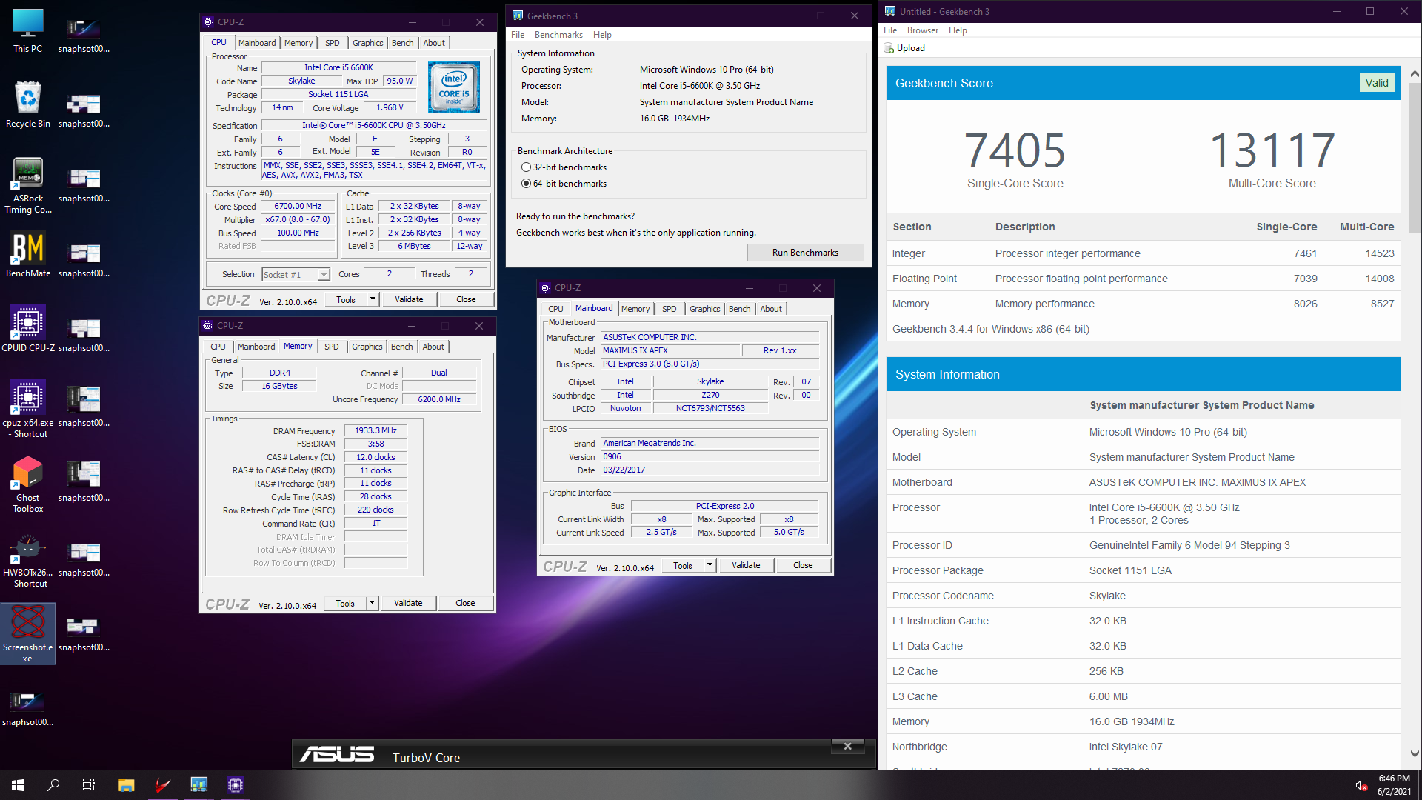Click the scroll-up arrow in Geekbench results
The height and width of the screenshot is (800, 1422).
pyautogui.click(x=1415, y=73)
